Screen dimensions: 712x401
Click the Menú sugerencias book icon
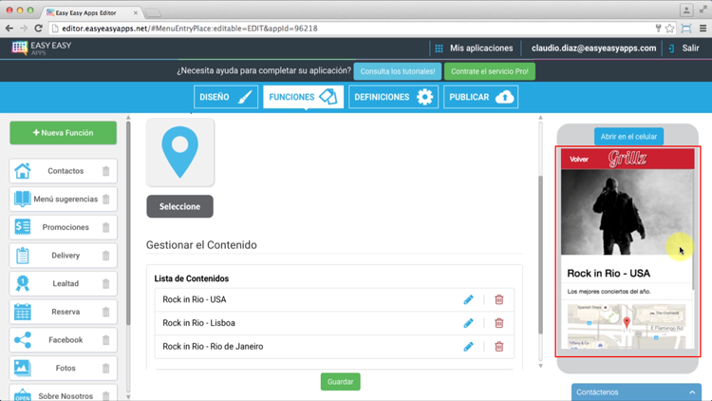22,200
